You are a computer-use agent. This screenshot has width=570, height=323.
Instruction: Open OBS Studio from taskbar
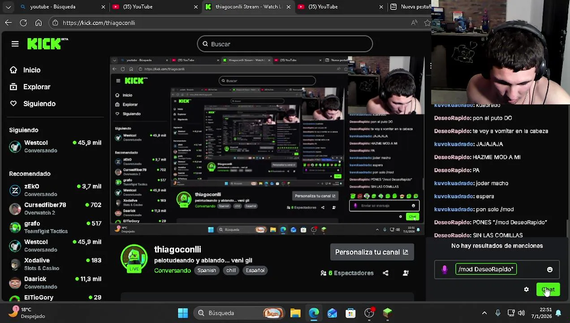369,313
